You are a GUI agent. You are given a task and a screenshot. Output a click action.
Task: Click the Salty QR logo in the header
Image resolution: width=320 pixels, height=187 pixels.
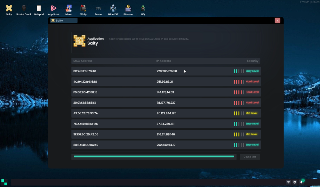click(x=79, y=41)
